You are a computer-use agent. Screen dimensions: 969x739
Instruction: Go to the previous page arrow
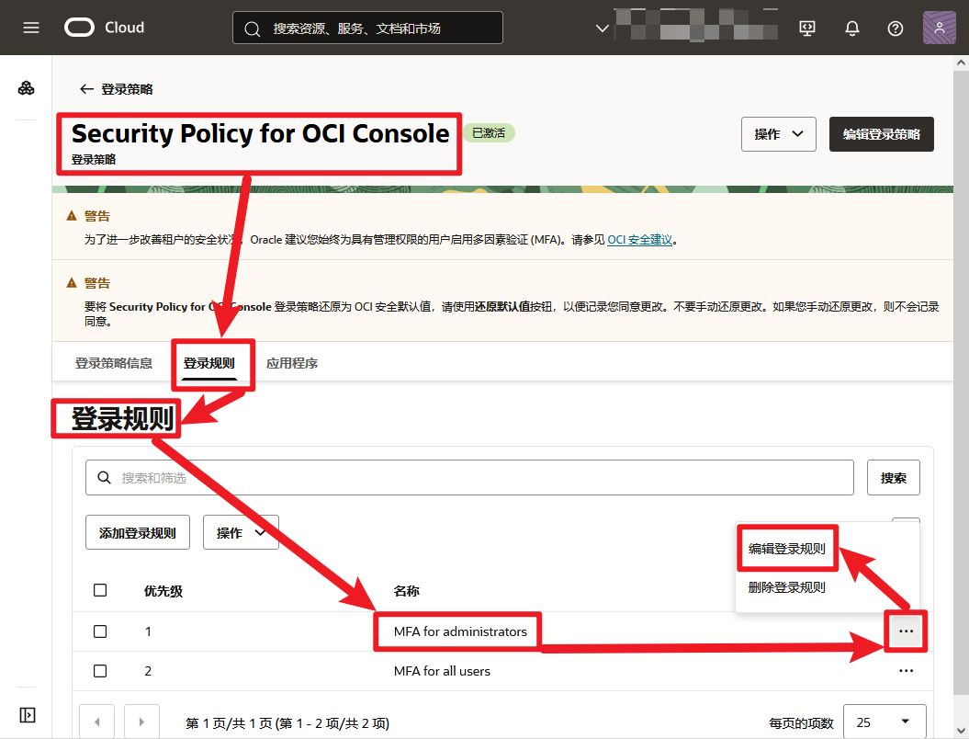(97, 722)
